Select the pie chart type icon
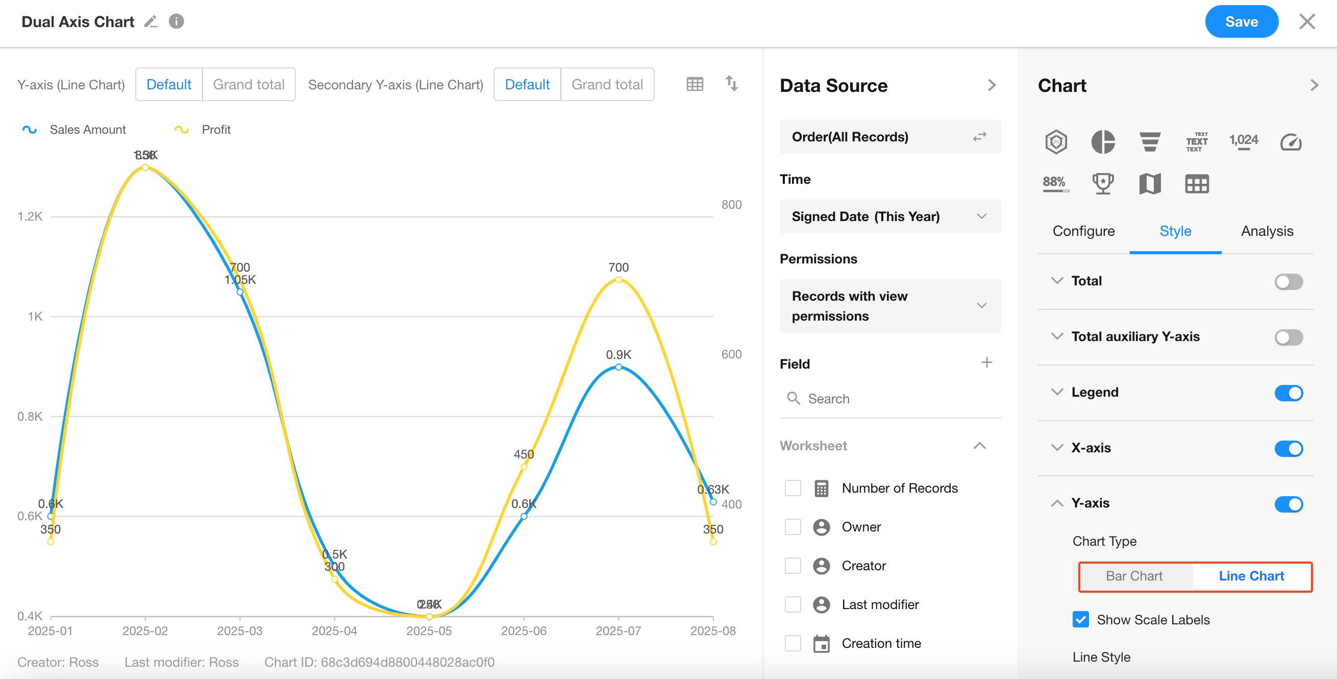The width and height of the screenshot is (1337, 679). (x=1102, y=142)
